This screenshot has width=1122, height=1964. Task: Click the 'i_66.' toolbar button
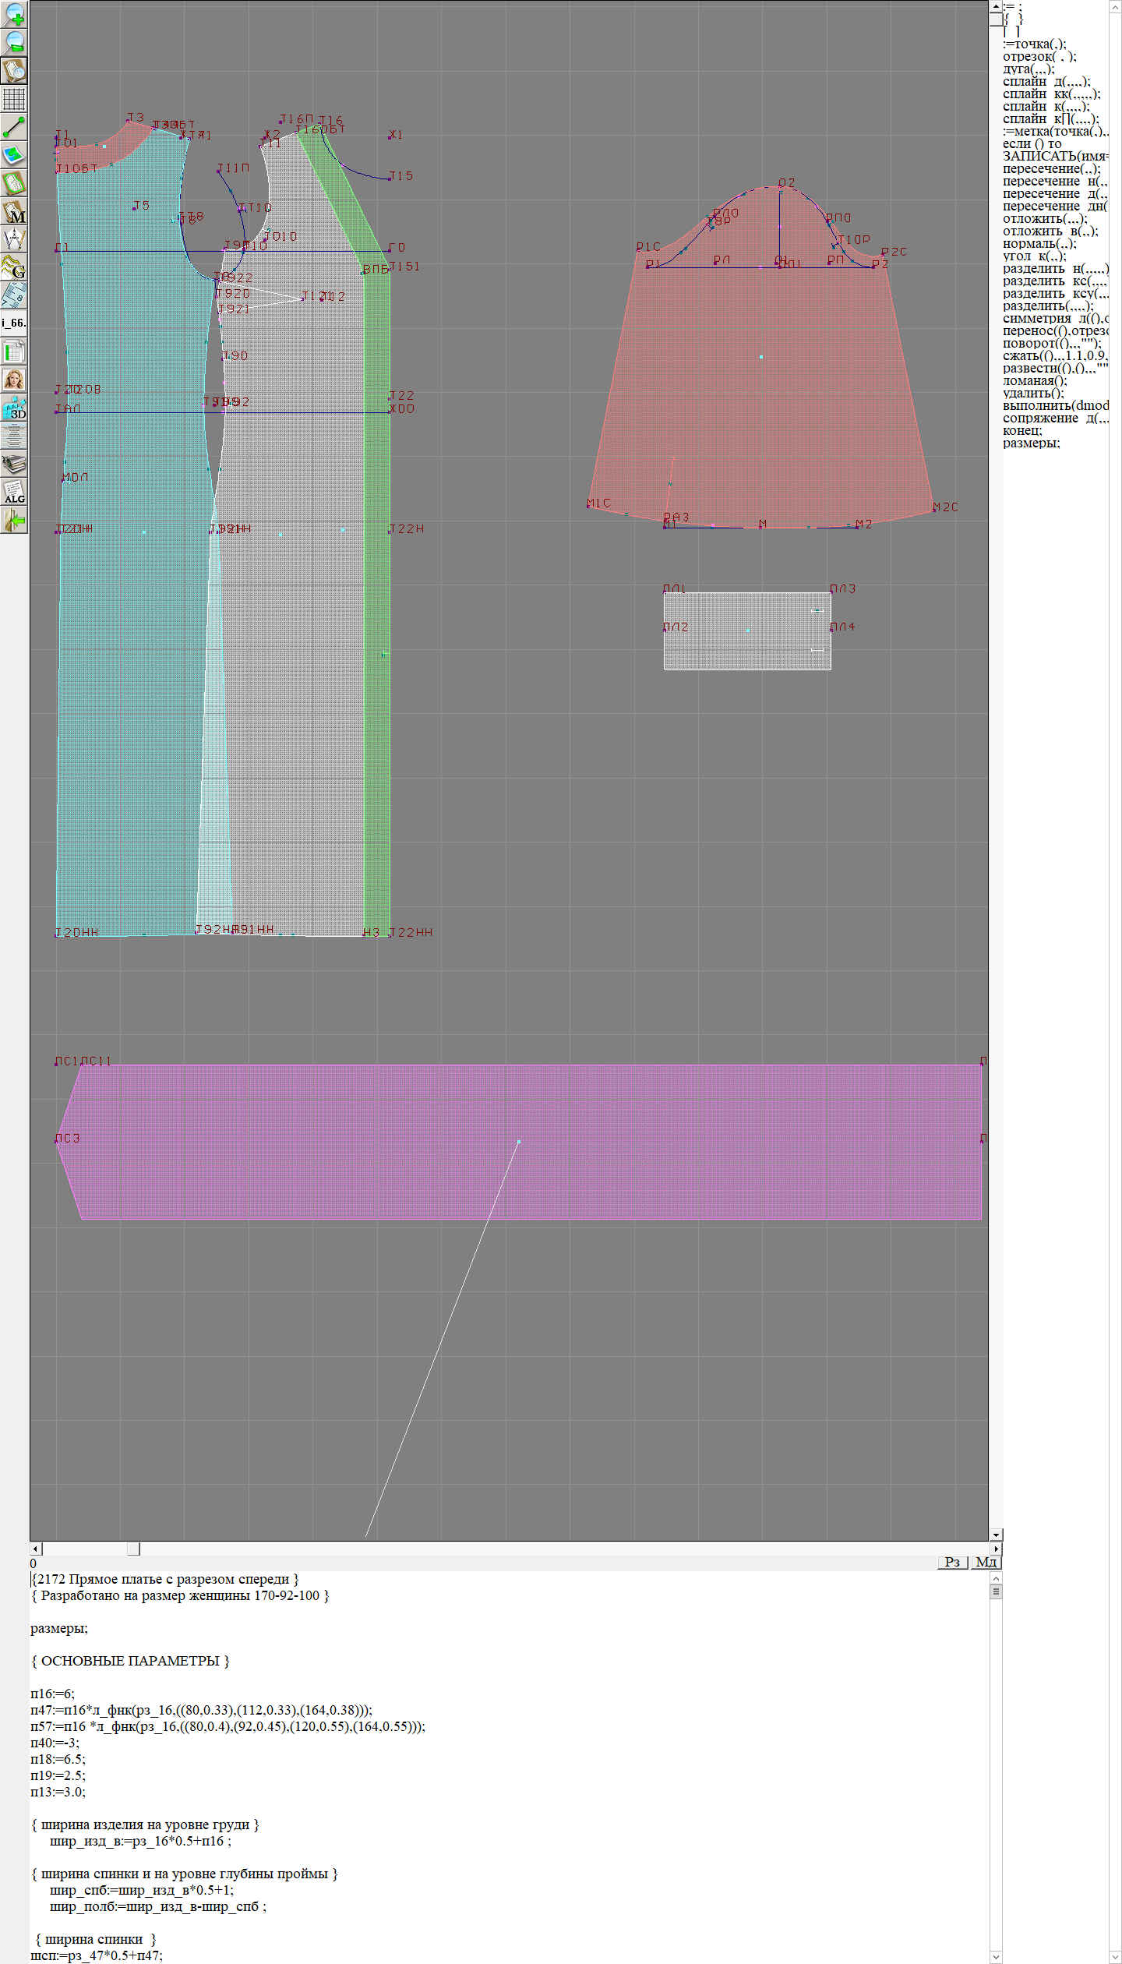tap(14, 323)
